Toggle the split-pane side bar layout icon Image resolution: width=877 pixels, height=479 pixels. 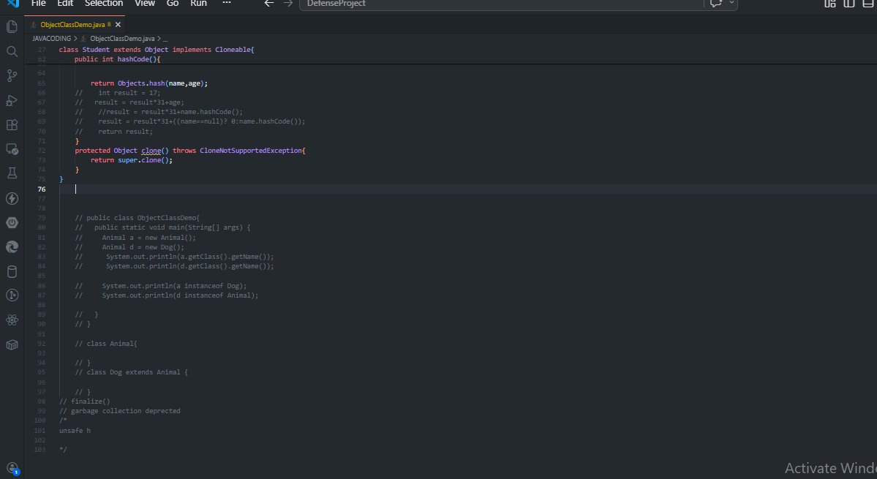[849, 4]
